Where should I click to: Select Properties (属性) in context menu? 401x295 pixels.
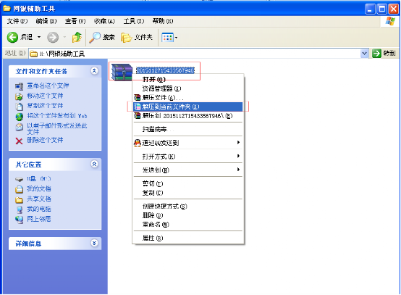(x=188, y=238)
